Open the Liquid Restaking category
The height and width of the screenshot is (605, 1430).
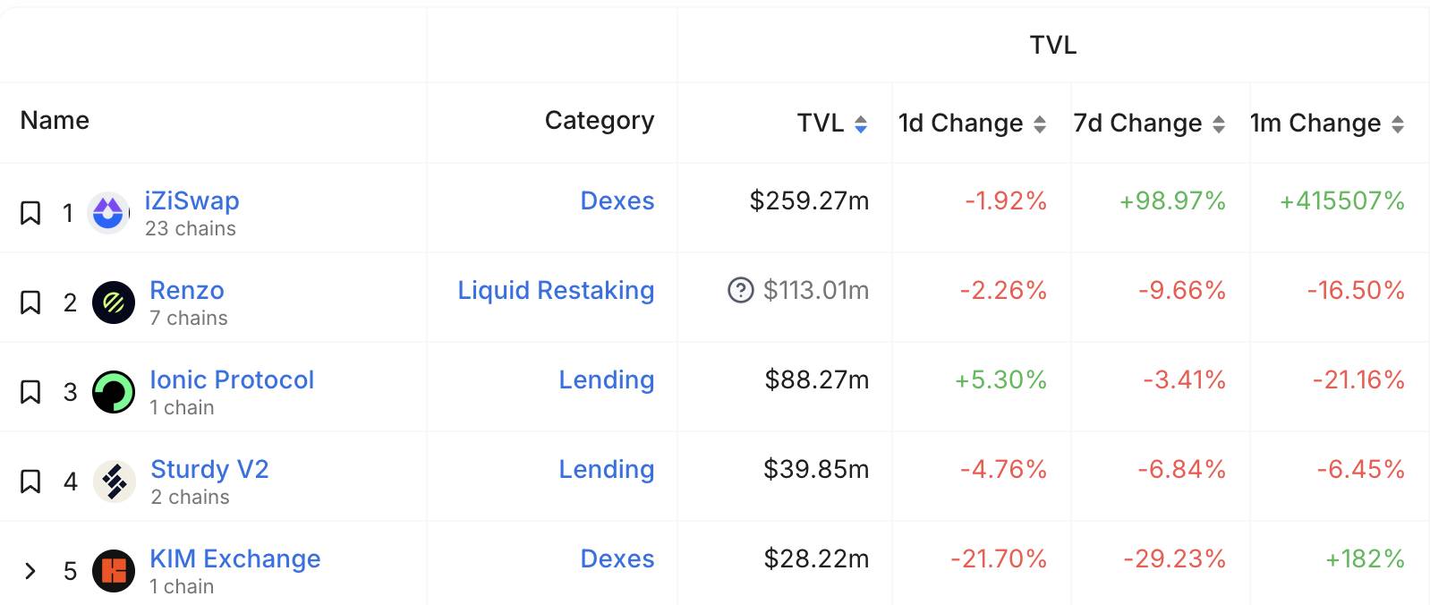tap(556, 290)
